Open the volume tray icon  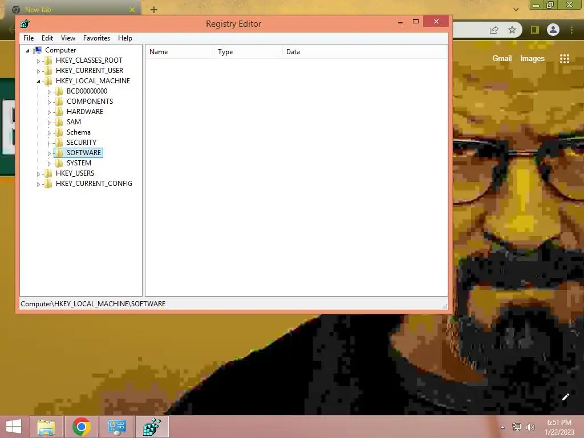click(x=530, y=427)
